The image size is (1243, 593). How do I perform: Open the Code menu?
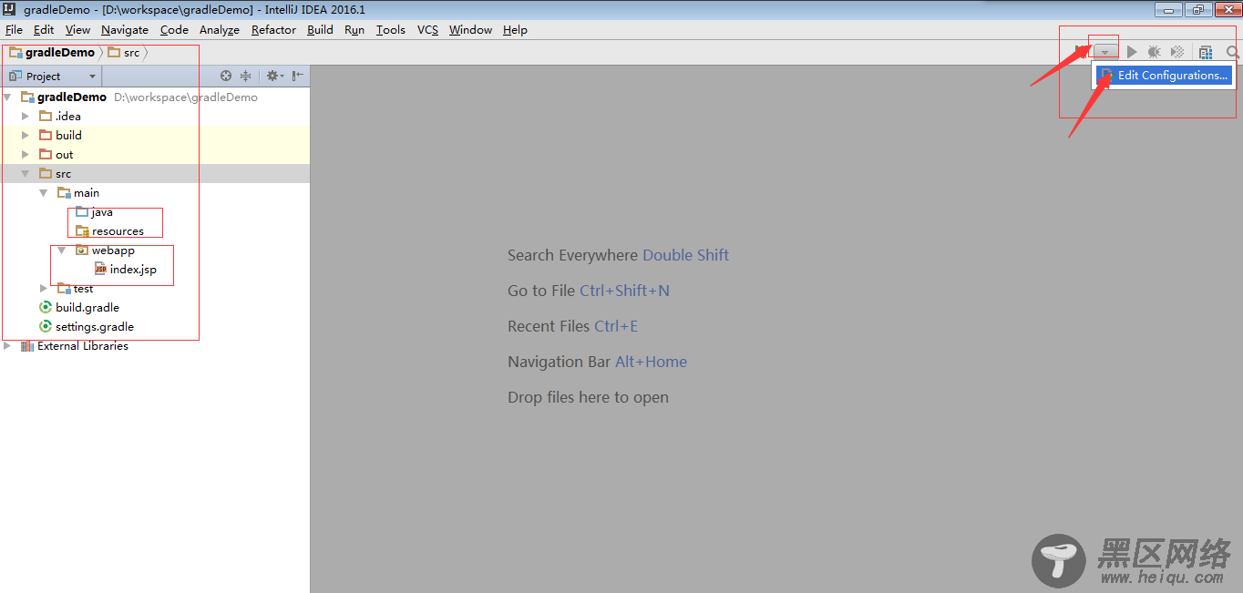point(174,29)
